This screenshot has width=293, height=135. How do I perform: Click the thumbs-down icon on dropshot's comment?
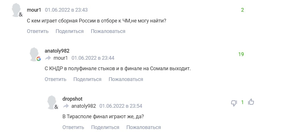234,103
